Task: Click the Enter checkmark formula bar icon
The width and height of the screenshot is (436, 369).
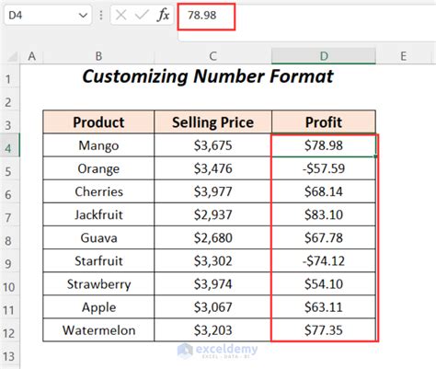Action: click(x=142, y=15)
